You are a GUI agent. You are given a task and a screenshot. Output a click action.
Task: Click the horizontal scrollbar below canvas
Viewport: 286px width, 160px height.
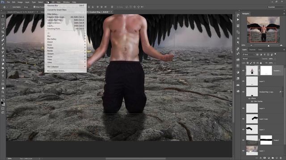[x=136, y=159]
